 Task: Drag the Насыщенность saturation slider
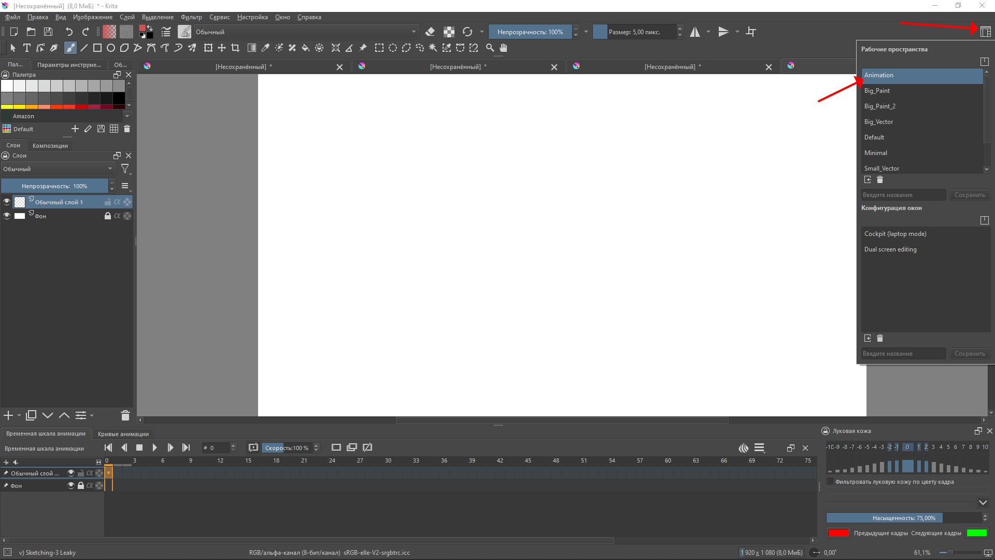pyautogui.click(x=903, y=517)
